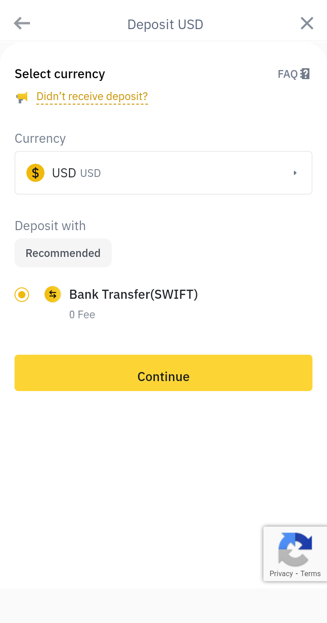Click the Bank Transfer(SWIFT) label
The width and height of the screenshot is (327, 623).
(x=134, y=294)
